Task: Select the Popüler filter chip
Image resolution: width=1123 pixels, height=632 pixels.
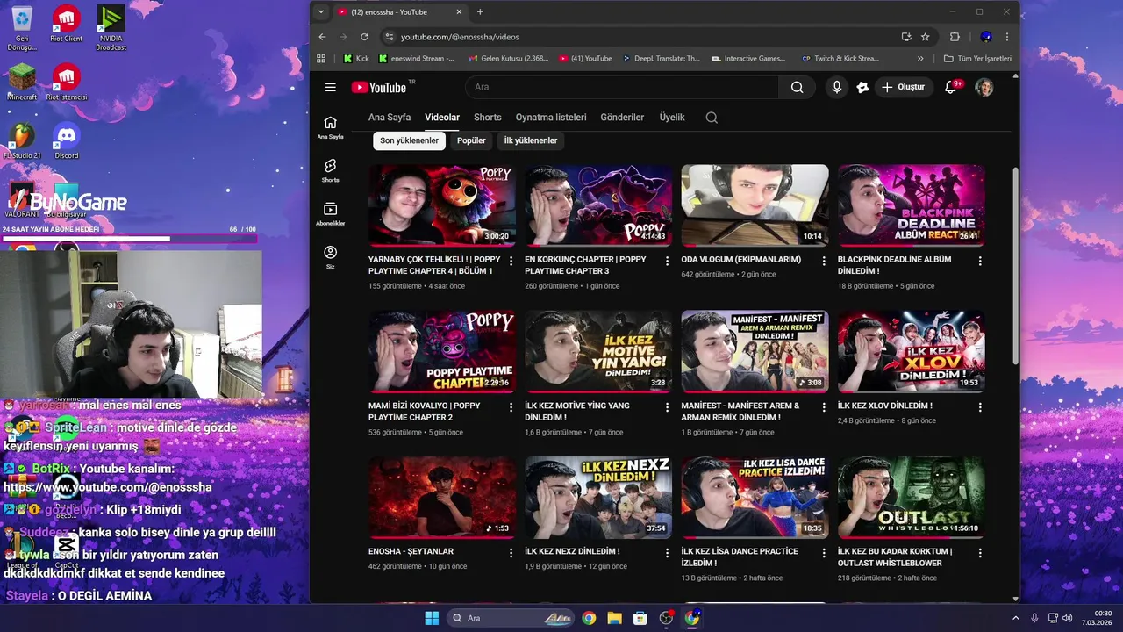Action: tap(471, 140)
